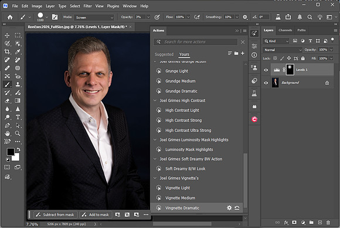The image size is (340, 228).
Task: Select the Horizontal Type tool
Action: tap(18, 117)
